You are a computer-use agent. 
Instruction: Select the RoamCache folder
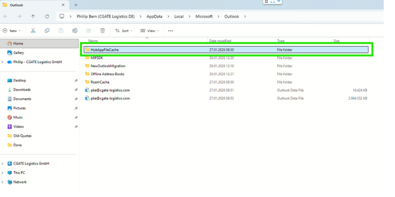[100, 82]
